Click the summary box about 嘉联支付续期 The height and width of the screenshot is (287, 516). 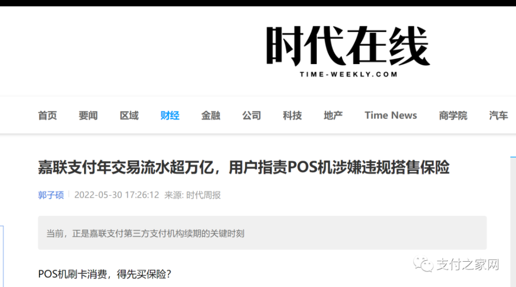coord(262,233)
